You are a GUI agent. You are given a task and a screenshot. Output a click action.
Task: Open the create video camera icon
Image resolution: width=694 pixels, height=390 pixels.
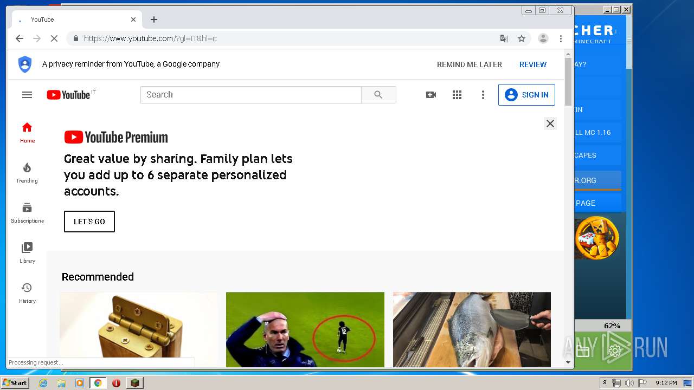click(431, 95)
